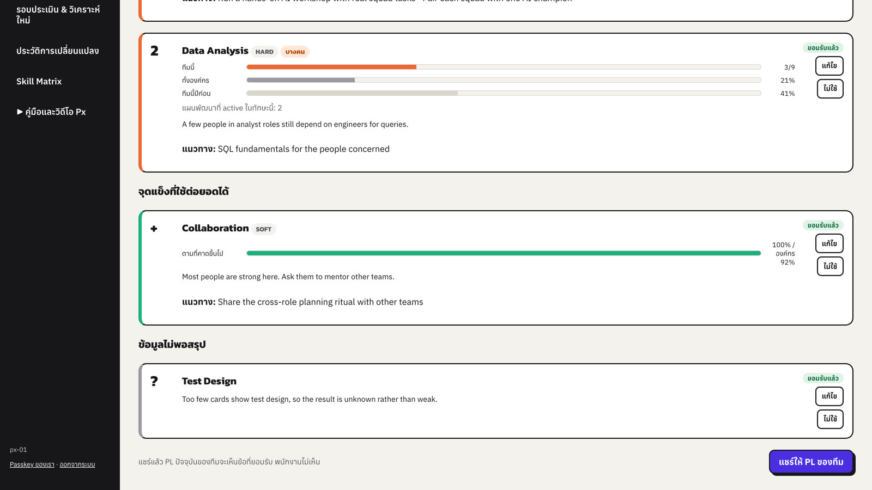Click the ทีมนี้ orange progress bar
The width and height of the screenshot is (872, 490).
504,67
